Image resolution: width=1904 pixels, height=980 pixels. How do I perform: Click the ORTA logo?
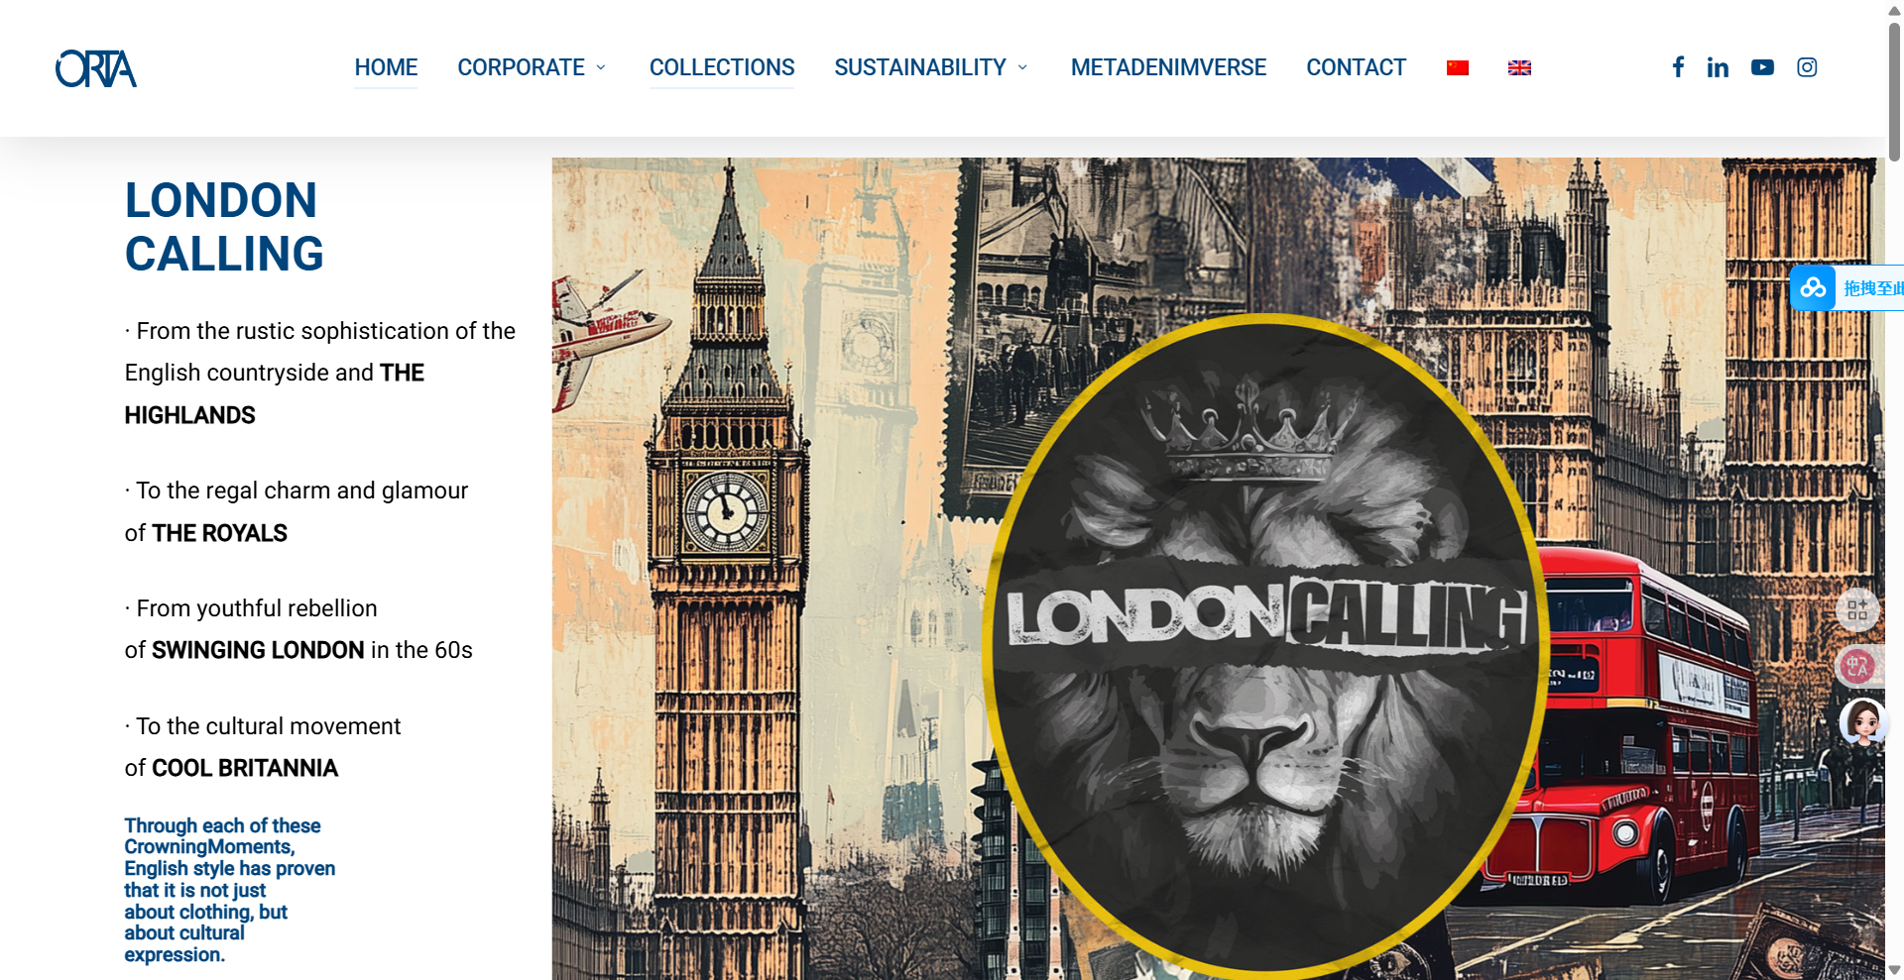(x=96, y=68)
